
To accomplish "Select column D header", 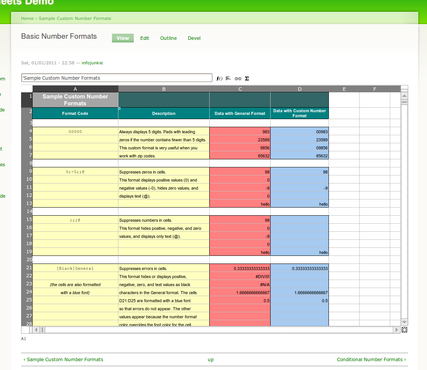I will [300, 89].
